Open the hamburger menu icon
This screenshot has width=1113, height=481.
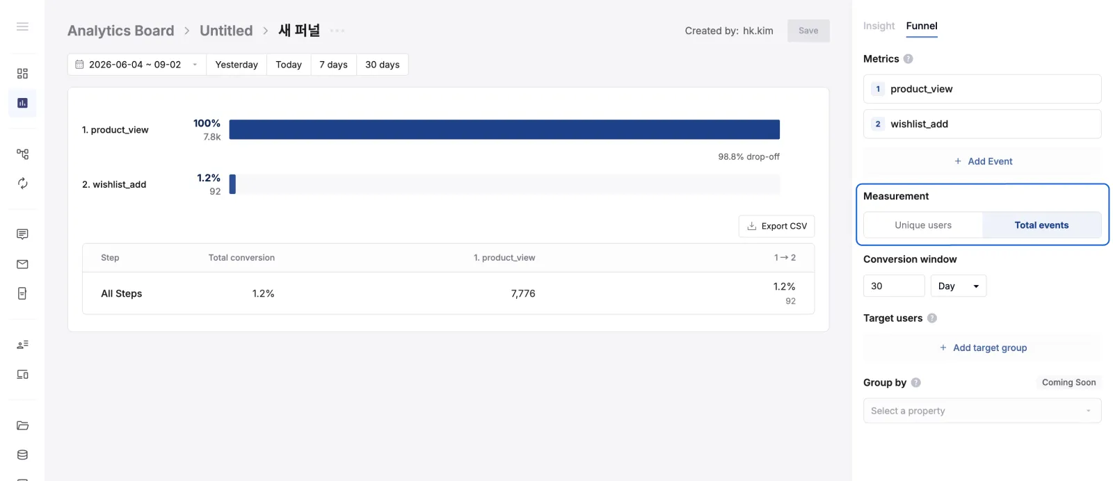[22, 26]
